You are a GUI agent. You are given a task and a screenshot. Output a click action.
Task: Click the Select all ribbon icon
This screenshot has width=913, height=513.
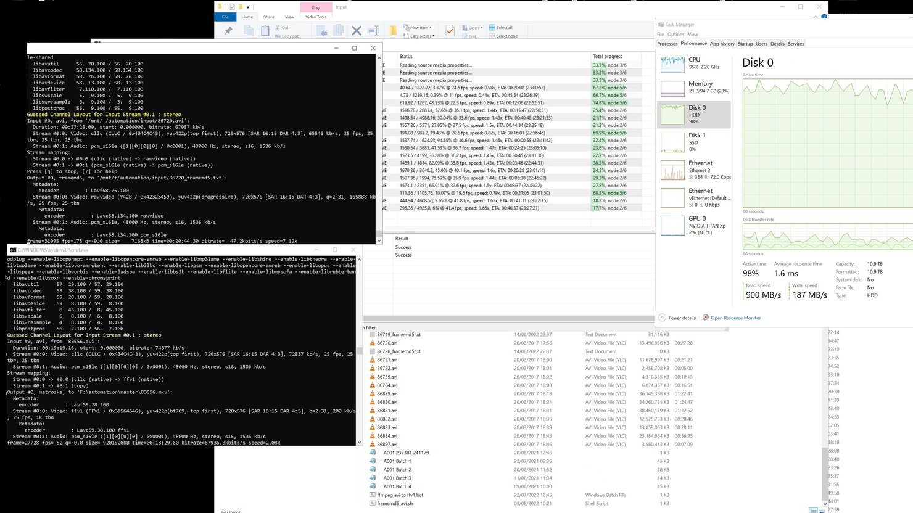pyautogui.click(x=492, y=27)
